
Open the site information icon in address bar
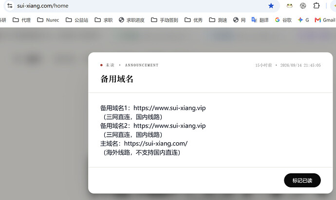(x=10, y=6)
